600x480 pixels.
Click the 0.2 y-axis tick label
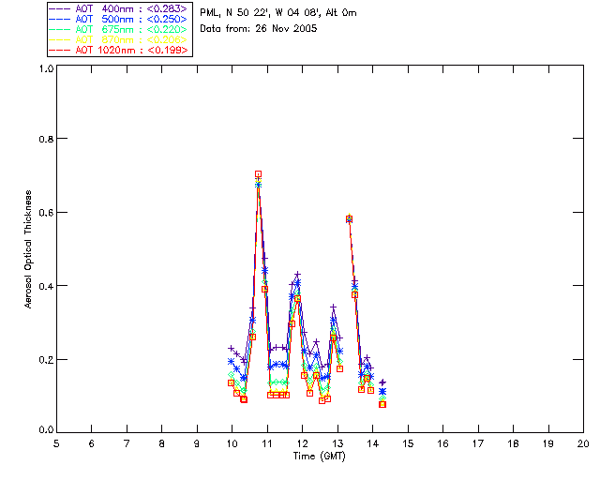point(46,360)
